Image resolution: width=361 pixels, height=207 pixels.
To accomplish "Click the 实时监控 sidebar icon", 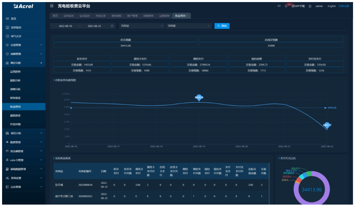I will click(x=8, y=27).
